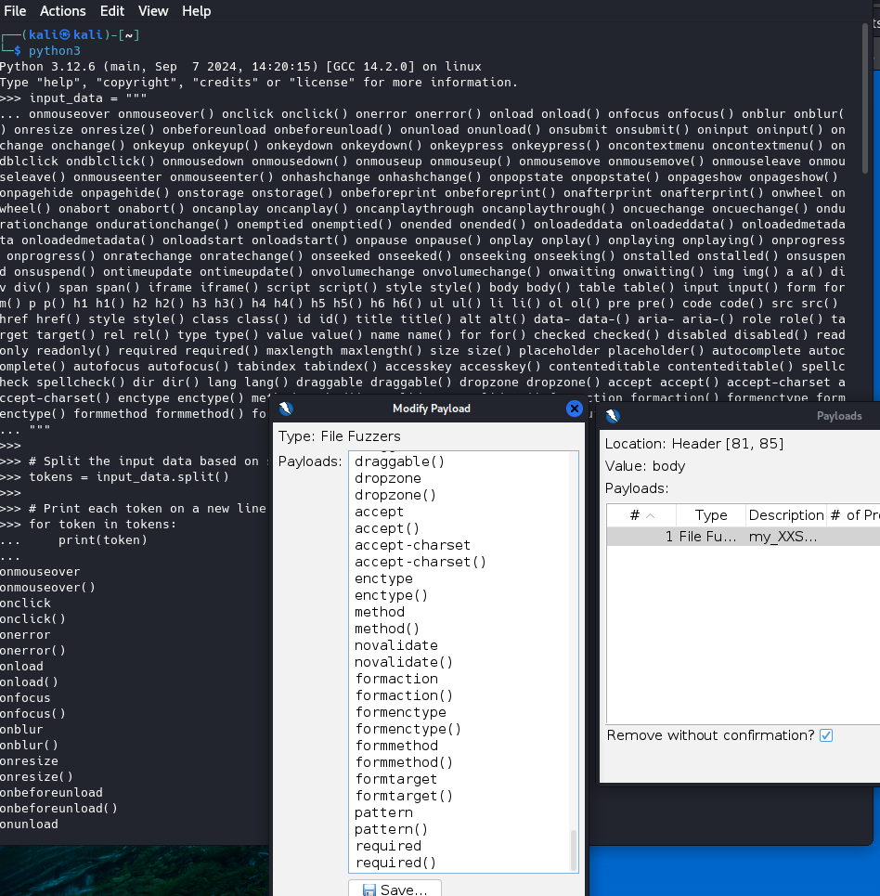The width and height of the screenshot is (880, 896).
Task: Click the Type column header in Payloads table
Action: click(711, 515)
